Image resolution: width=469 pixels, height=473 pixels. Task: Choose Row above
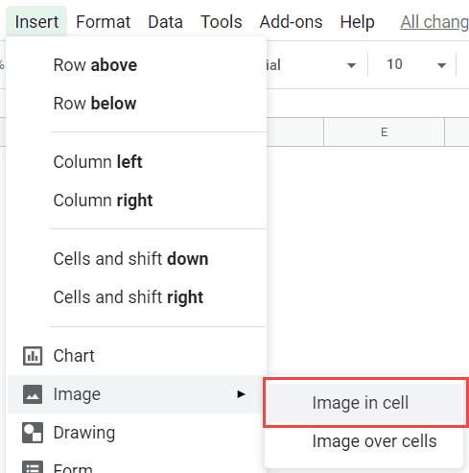(x=95, y=65)
